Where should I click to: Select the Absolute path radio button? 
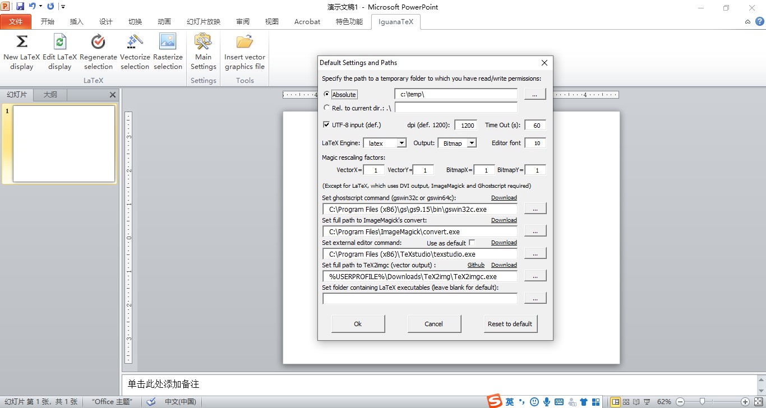click(327, 94)
